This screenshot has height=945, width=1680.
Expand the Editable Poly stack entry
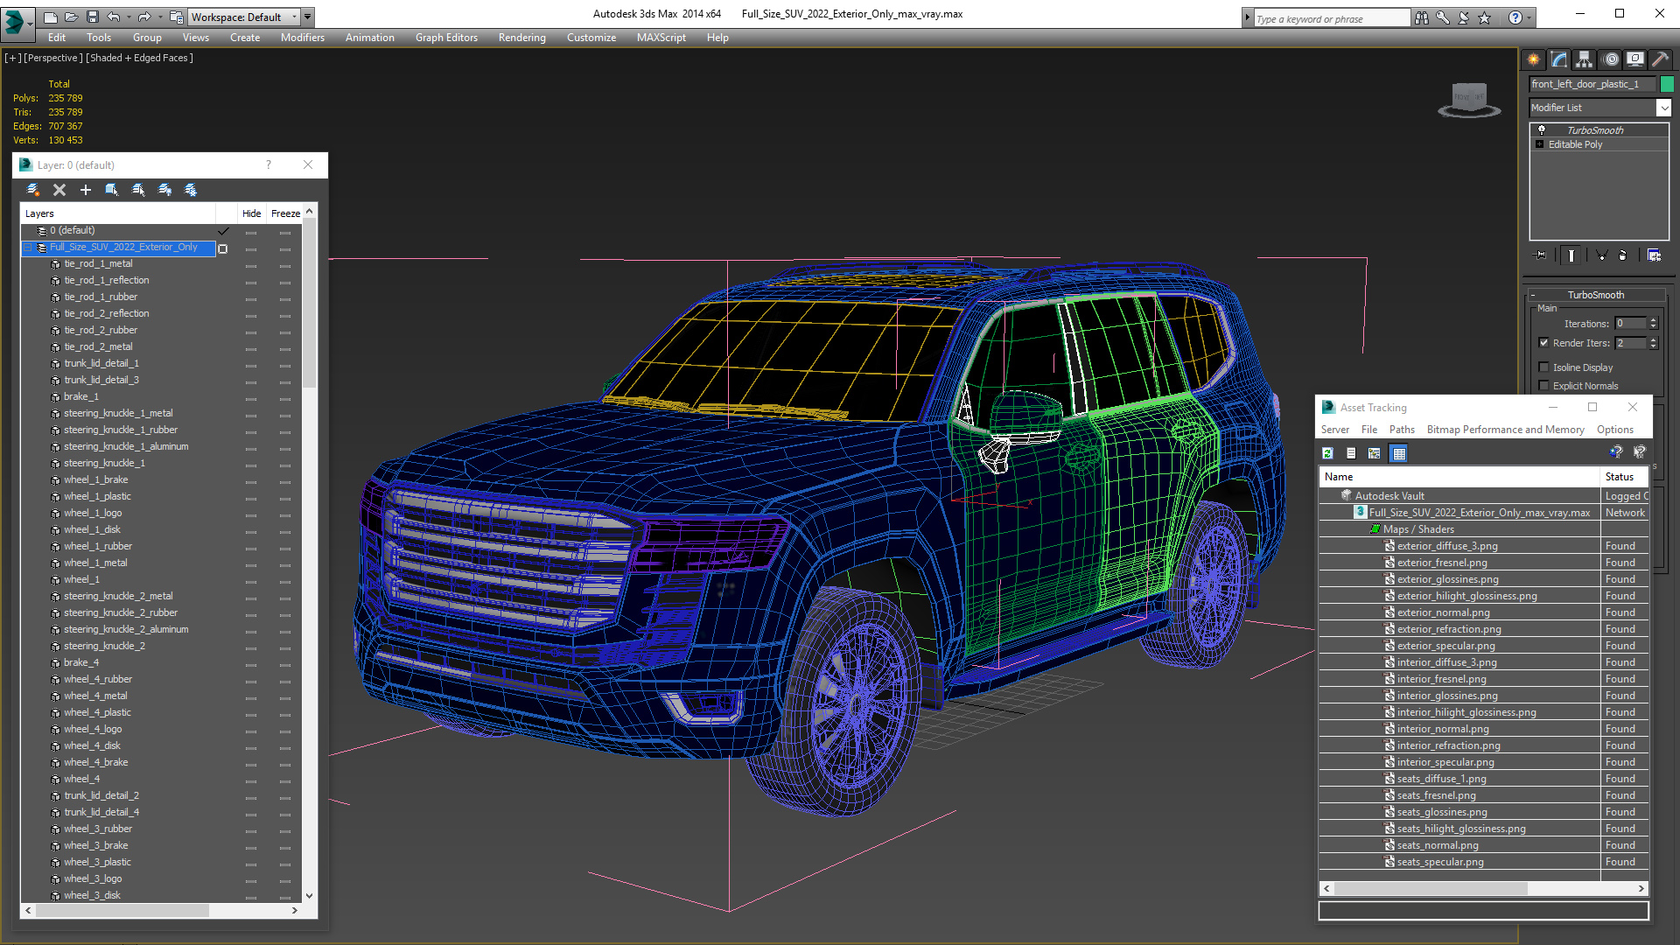[x=1539, y=144]
